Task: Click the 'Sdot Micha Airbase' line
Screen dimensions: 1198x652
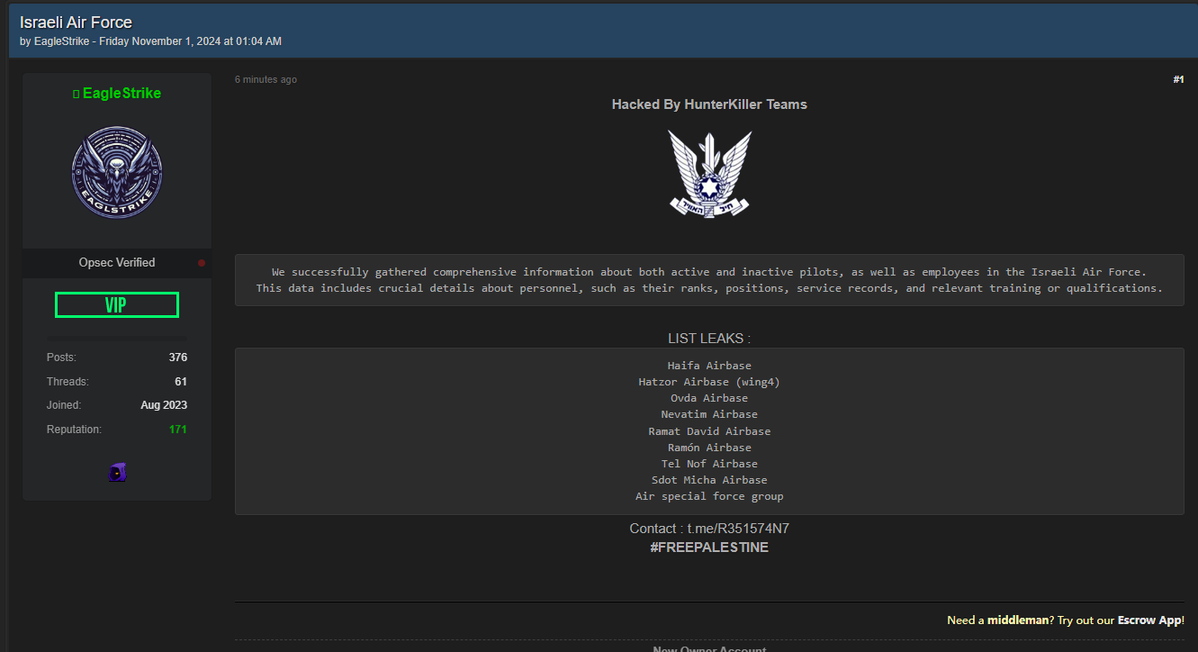Action: (709, 480)
